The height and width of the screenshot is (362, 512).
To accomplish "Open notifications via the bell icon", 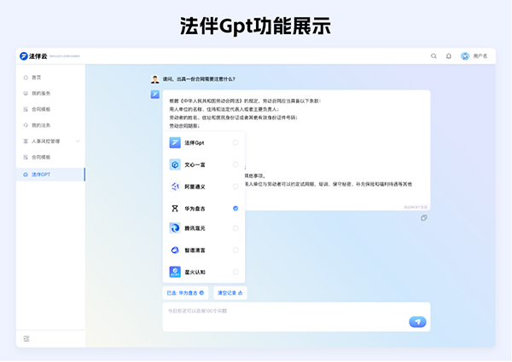I will pos(449,56).
